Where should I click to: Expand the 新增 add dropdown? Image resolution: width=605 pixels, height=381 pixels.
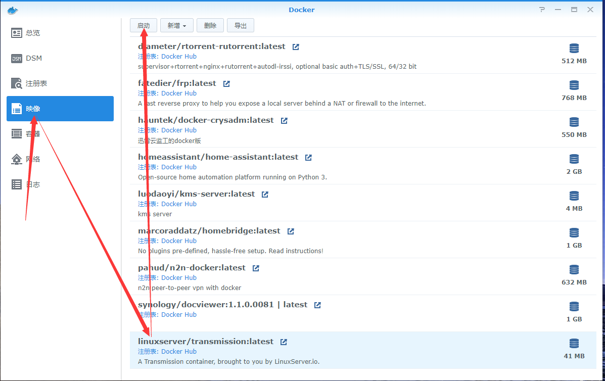pos(177,25)
